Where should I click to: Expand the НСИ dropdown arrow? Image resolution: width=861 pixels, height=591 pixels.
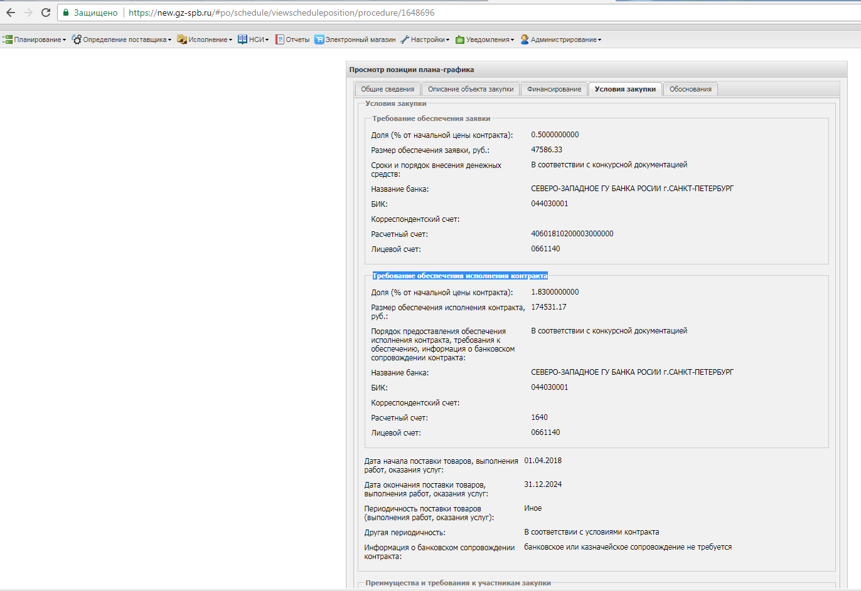pos(267,40)
